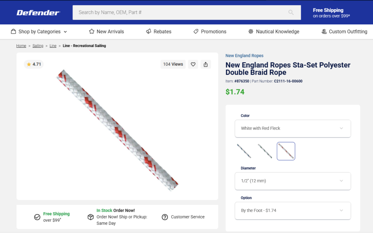
Task: Click the Defender logo
Action: point(38,13)
